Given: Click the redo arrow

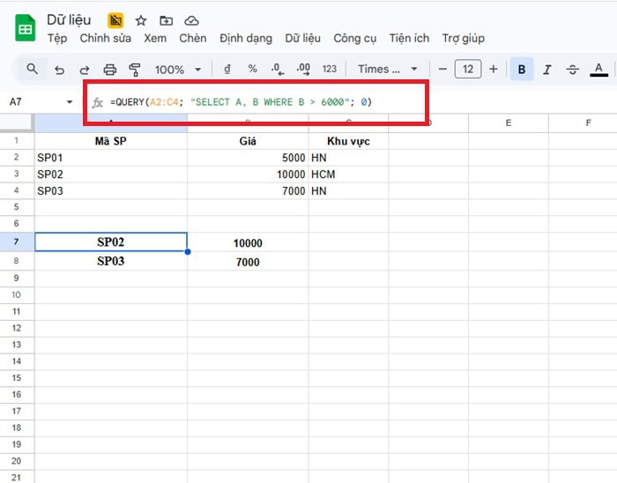Looking at the screenshot, I should (x=85, y=70).
